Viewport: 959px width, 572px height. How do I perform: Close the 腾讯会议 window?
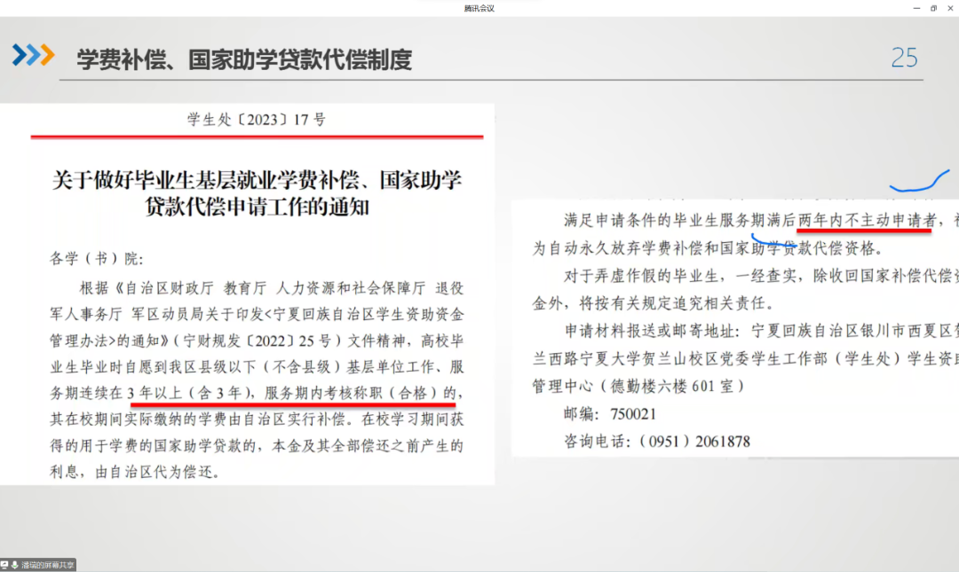tap(949, 8)
